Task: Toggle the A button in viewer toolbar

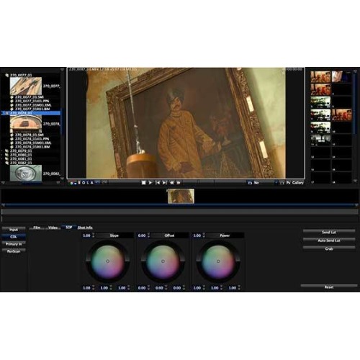Action: coord(91,183)
